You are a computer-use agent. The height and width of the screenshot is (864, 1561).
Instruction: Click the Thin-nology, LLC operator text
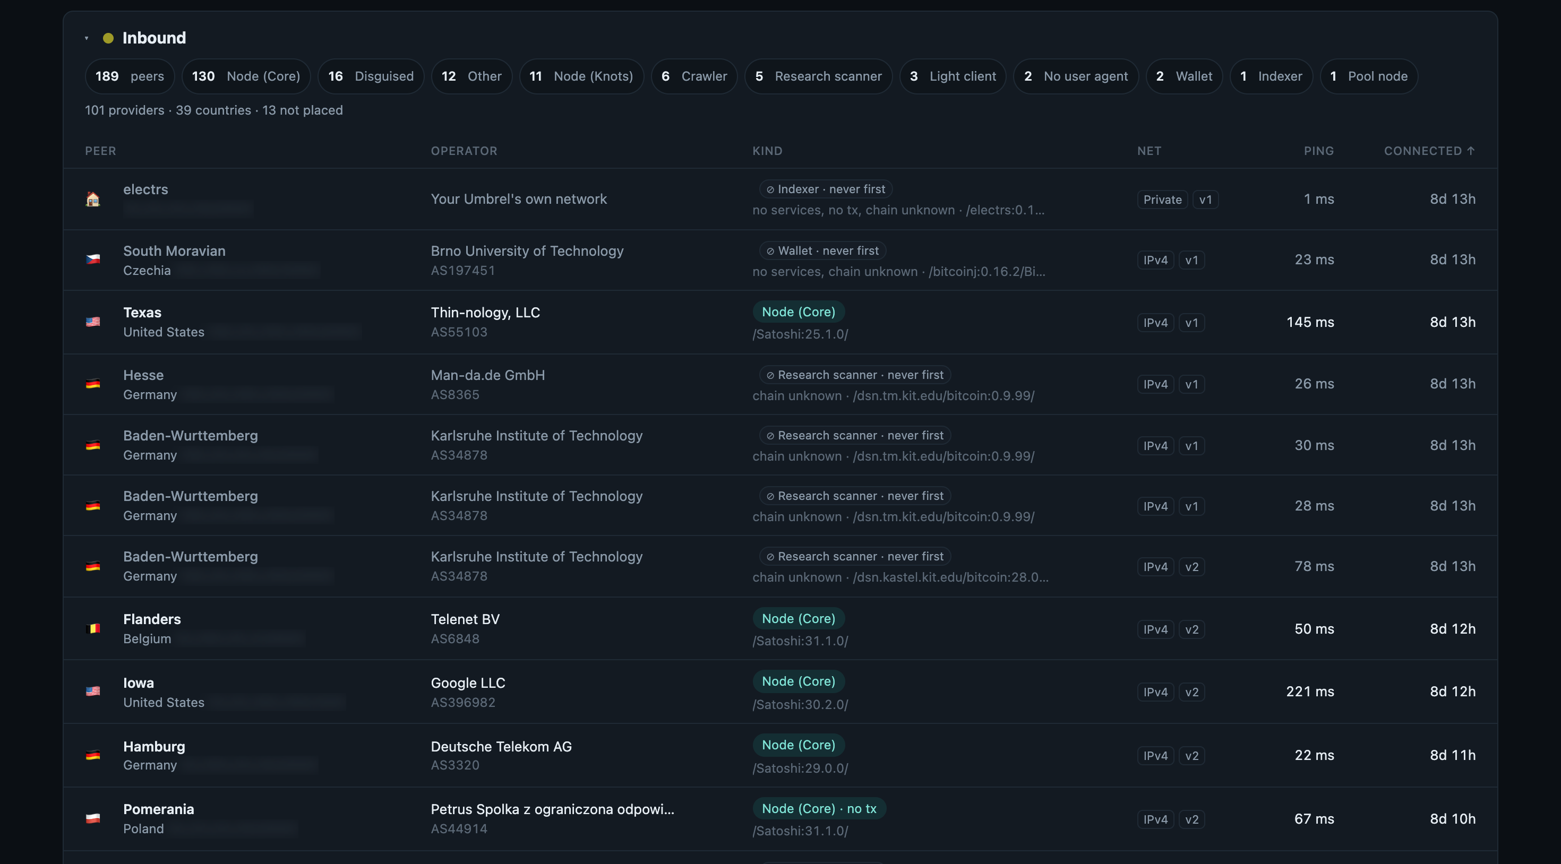coord(485,313)
